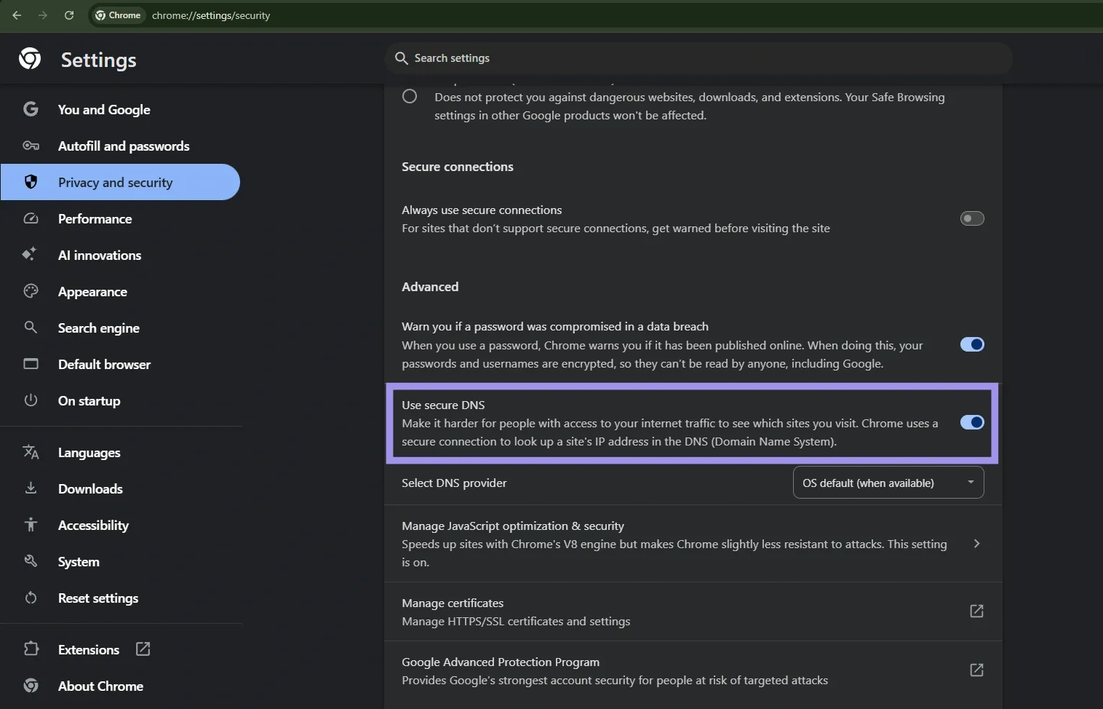Click the Use secure DNS label
This screenshot has width=1103, height=709.
point(443,405)
